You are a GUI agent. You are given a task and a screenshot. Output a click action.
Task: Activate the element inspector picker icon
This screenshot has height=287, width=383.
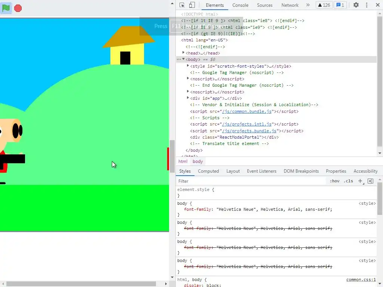pyautogui.click(x=182, y=5)
